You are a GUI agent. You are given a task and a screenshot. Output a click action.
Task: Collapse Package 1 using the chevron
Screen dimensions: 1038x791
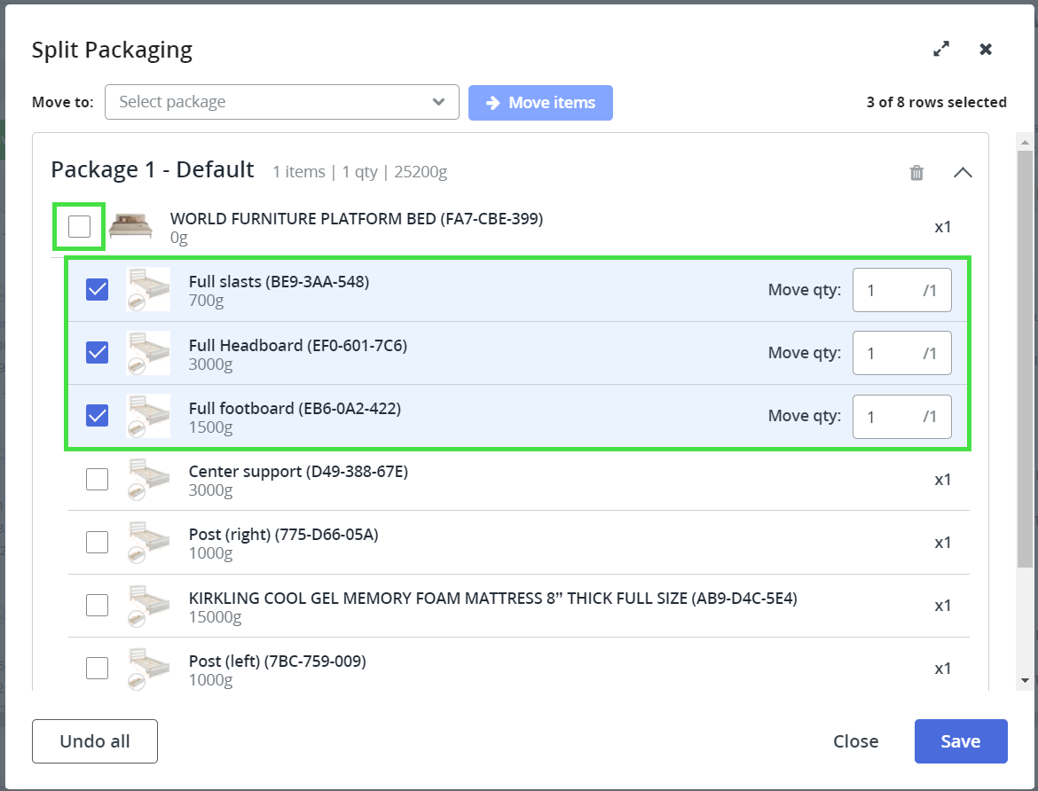[x=963, y=173]
